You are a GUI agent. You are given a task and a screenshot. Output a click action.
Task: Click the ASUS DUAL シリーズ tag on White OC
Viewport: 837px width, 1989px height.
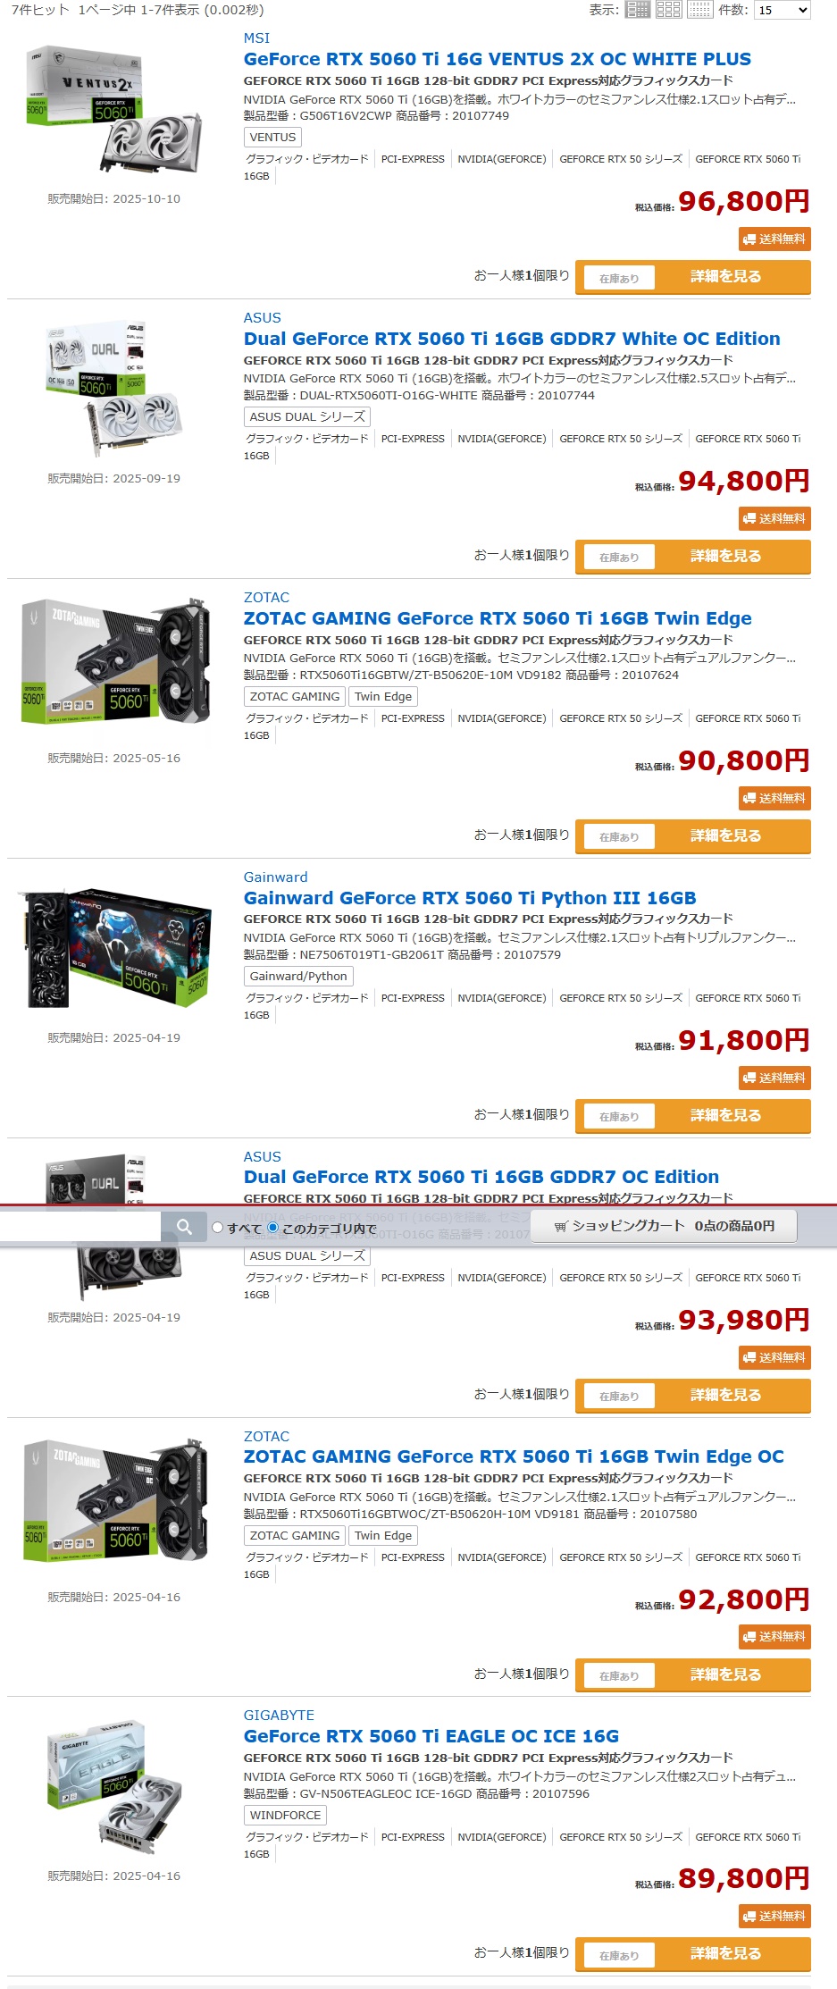307,416
